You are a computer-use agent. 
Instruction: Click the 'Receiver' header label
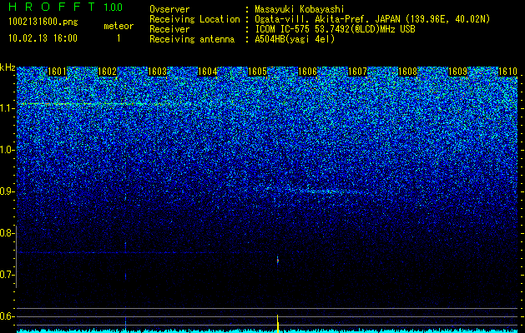[x=169, y=29]
